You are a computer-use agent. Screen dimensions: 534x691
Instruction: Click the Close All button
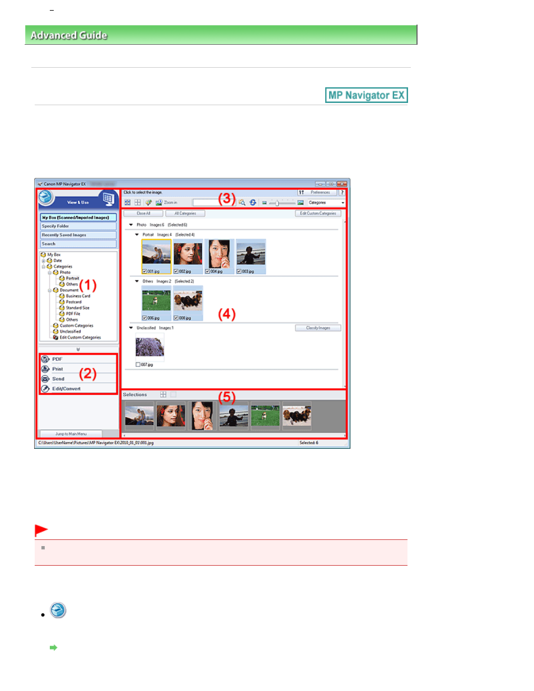(x=143, y=213)
